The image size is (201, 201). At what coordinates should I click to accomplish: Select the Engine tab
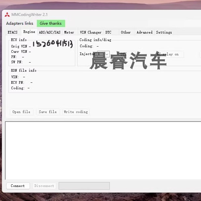click(x=29, y=32)
